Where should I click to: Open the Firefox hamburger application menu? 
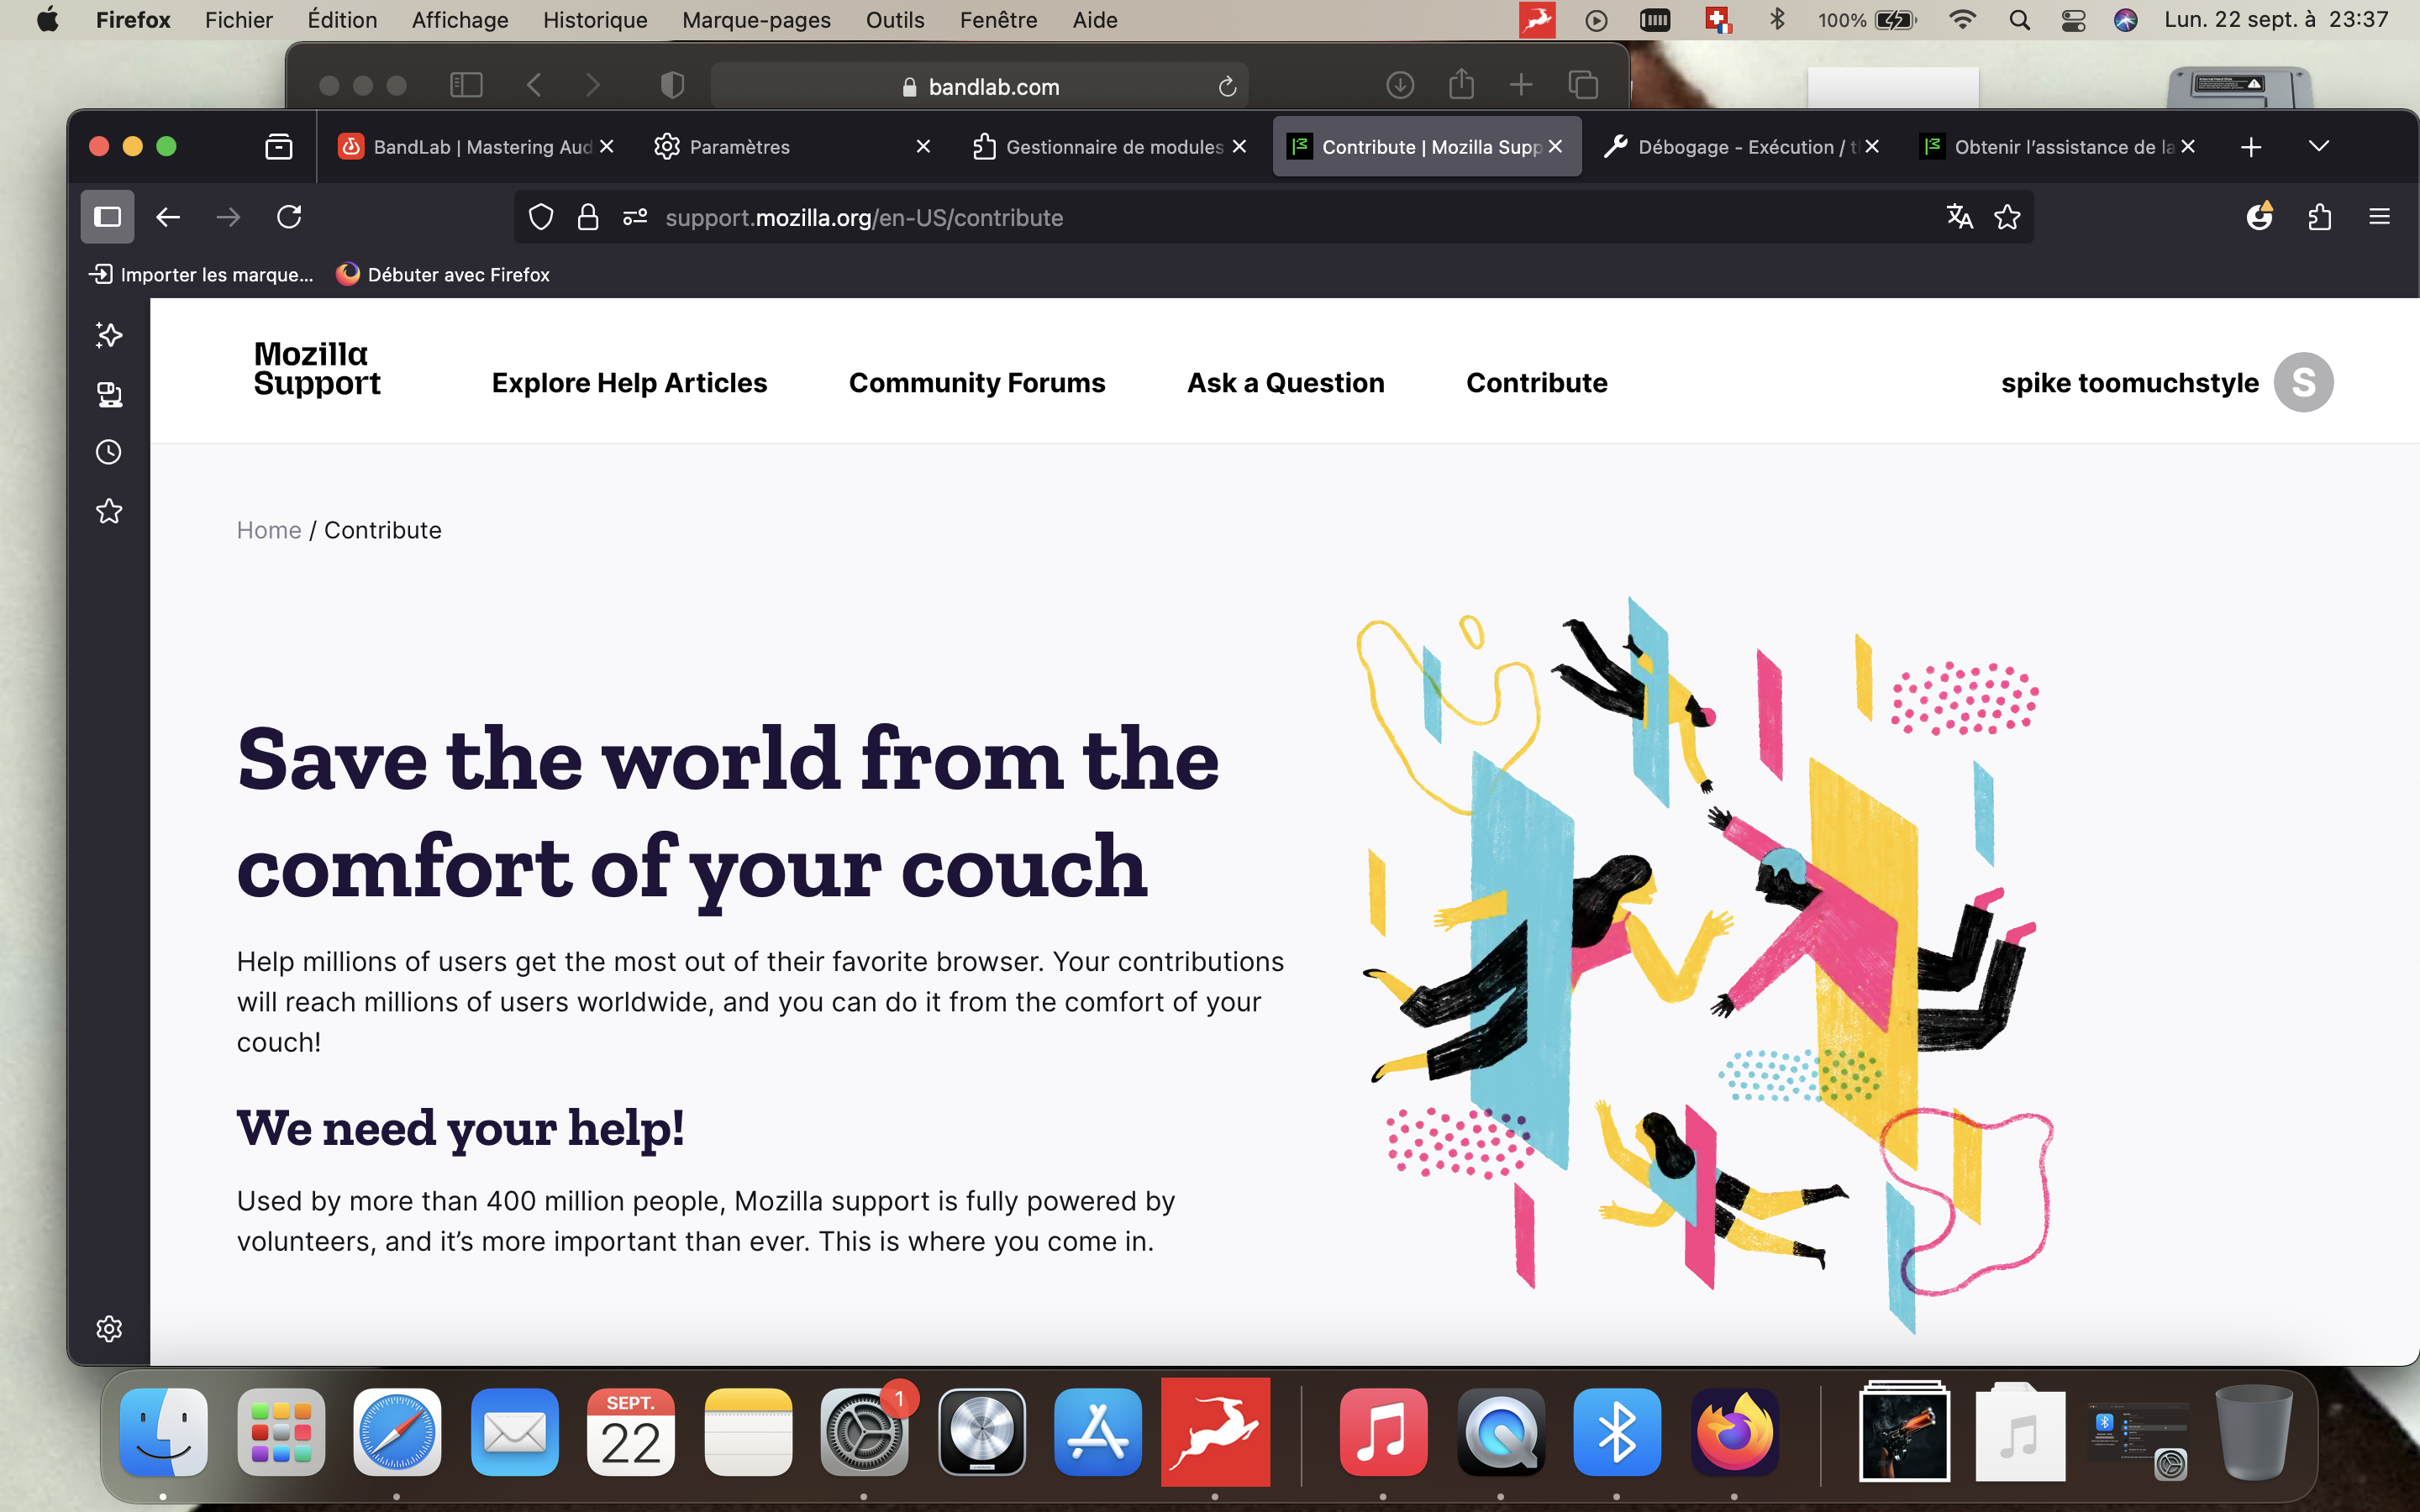coord(2379,217)
